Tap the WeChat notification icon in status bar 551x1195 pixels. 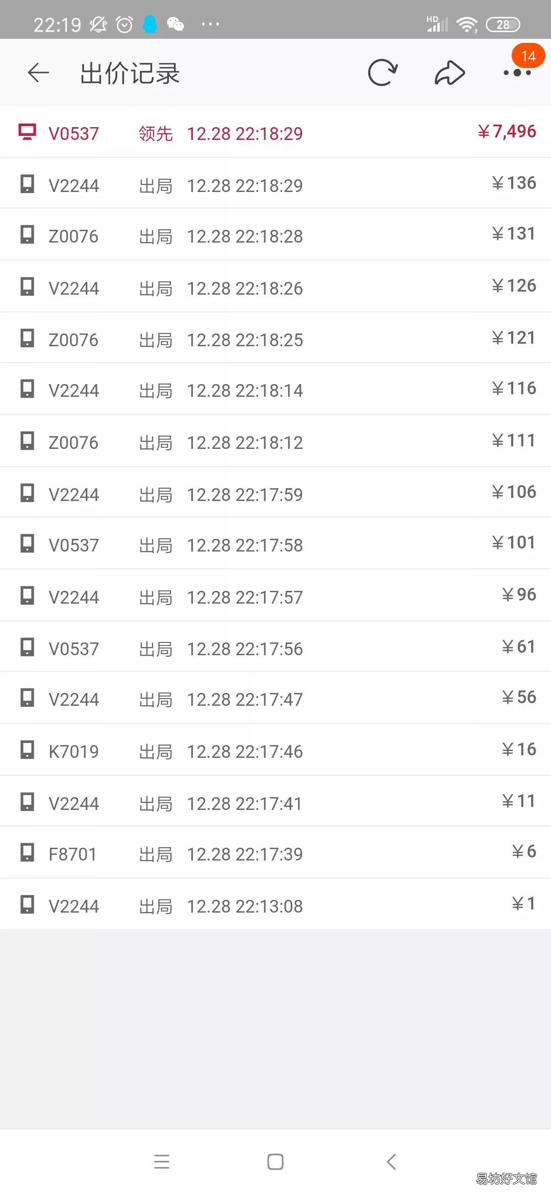click(176, 24)
